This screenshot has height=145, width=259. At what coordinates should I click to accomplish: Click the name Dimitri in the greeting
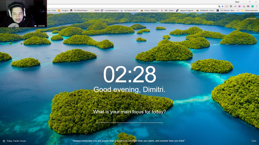[154, 89]
